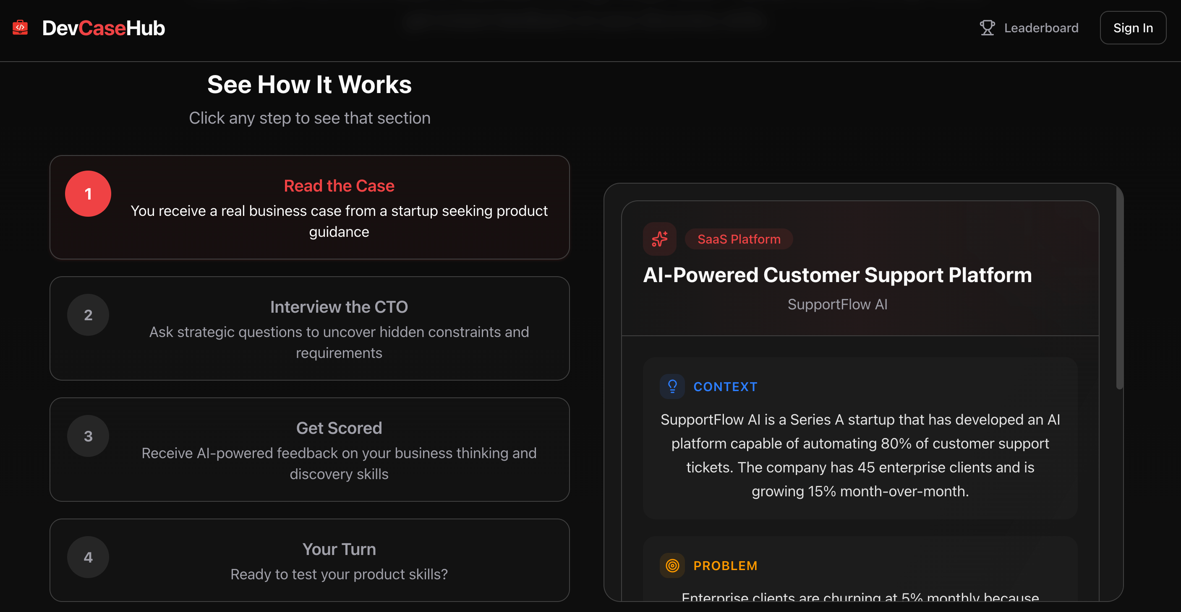
Task: Click the step 4 number circle
Action: click(88, 557)
